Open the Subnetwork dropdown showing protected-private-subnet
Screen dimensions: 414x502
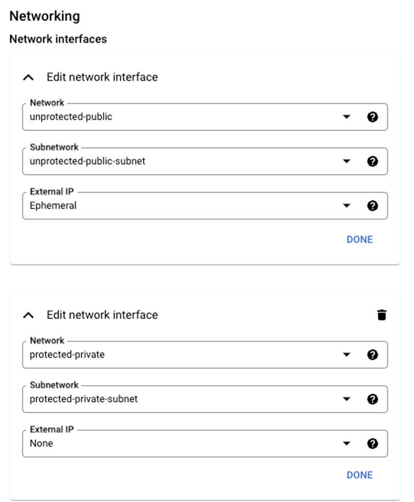coord(348,399)
